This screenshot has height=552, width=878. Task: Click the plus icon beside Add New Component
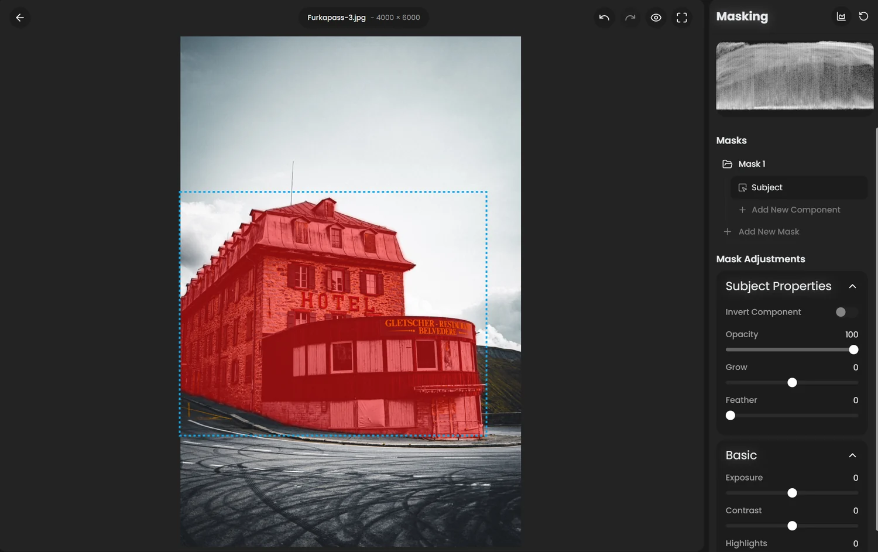click(x=742, y=210)
